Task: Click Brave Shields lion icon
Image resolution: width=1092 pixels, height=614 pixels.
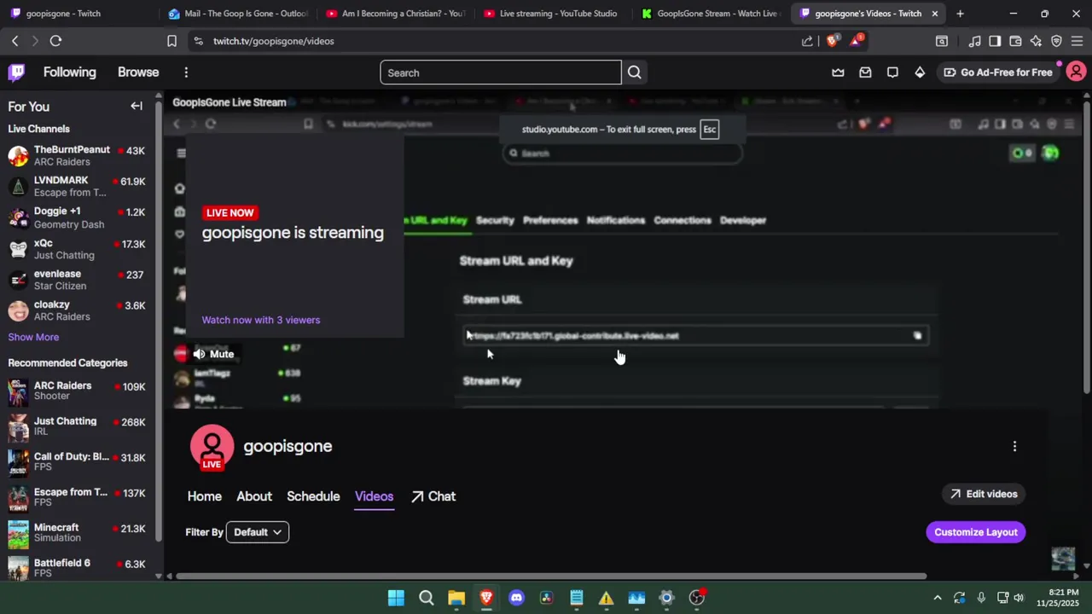Action: tap(834, 41)
